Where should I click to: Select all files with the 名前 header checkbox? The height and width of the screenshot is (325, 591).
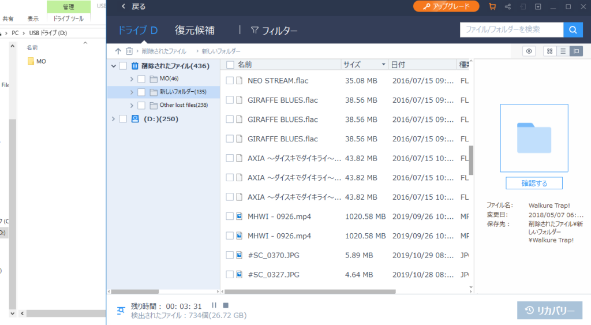230,65
